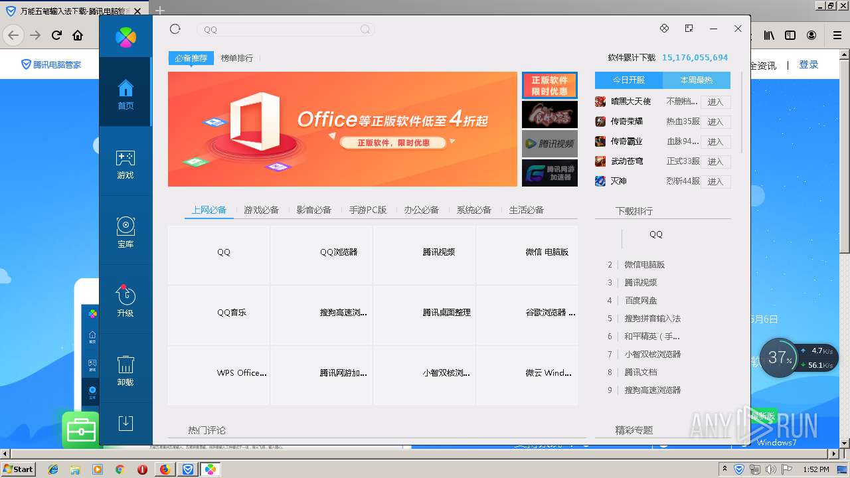Select the 游戏必备 category tab
The width and height of the screenshot is (850, 478).
point(262,210)
